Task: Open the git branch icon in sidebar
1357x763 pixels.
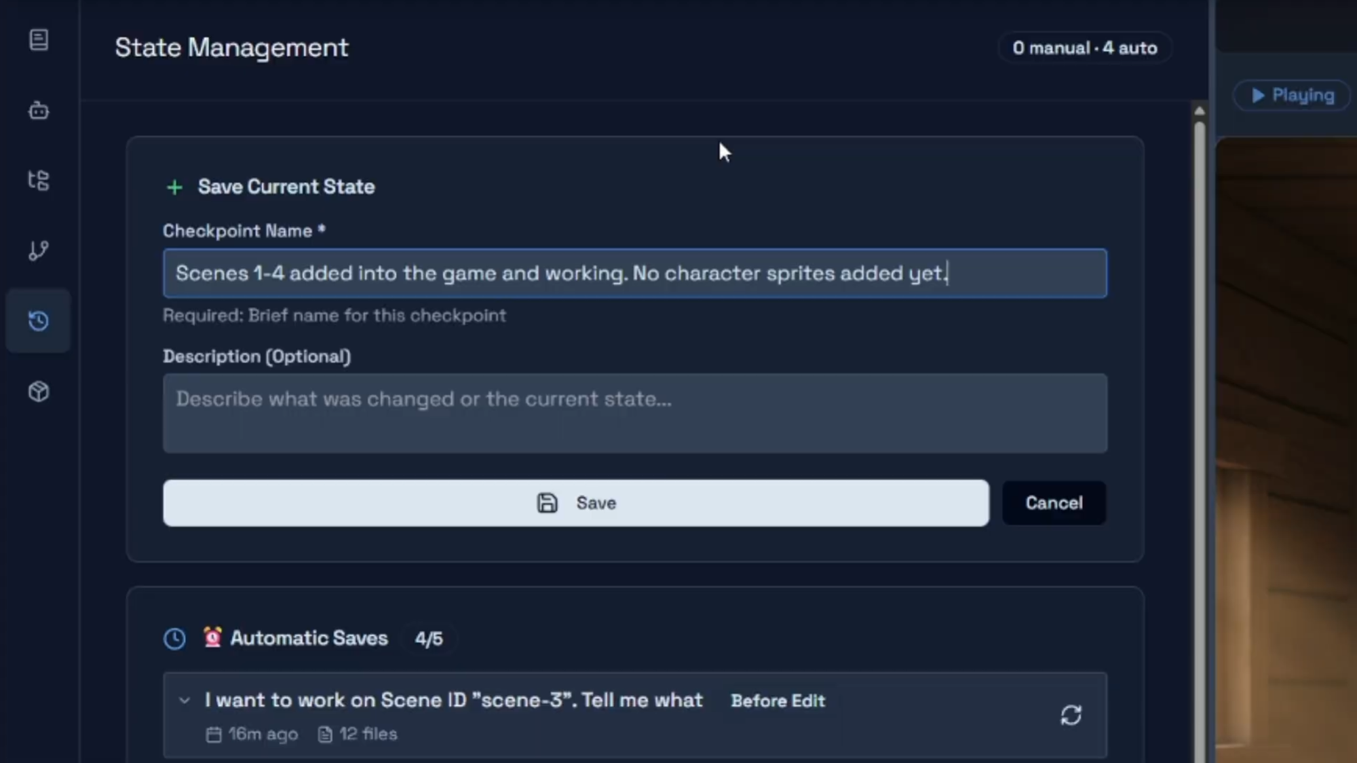Action: tap(39, 250)
